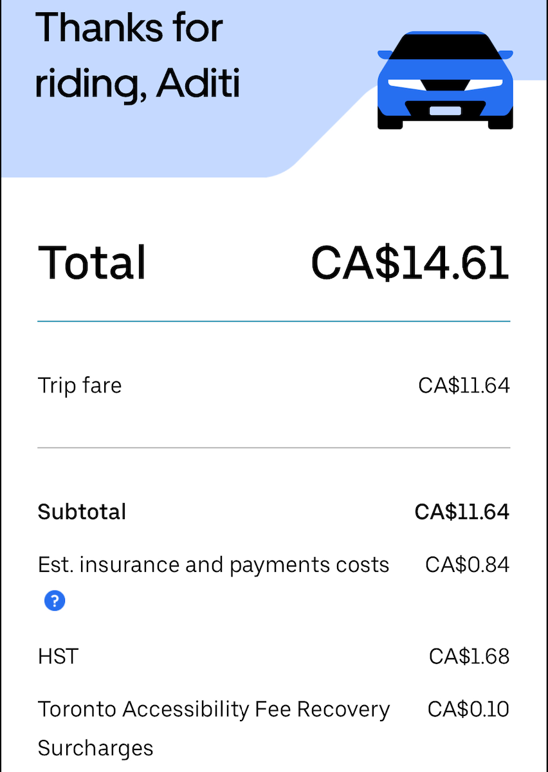Click the bold Subtotal label
The width and height of the screenshot is (548, 772).
pyautogui.click(x=82, y=512)
